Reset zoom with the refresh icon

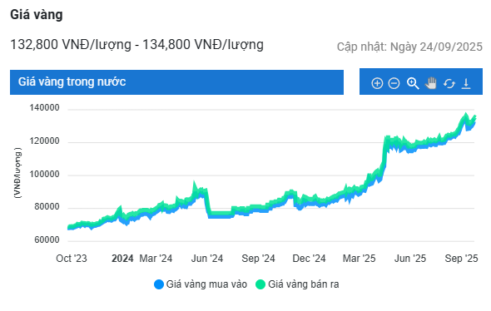pyautogui.click(x=449, y=83)
